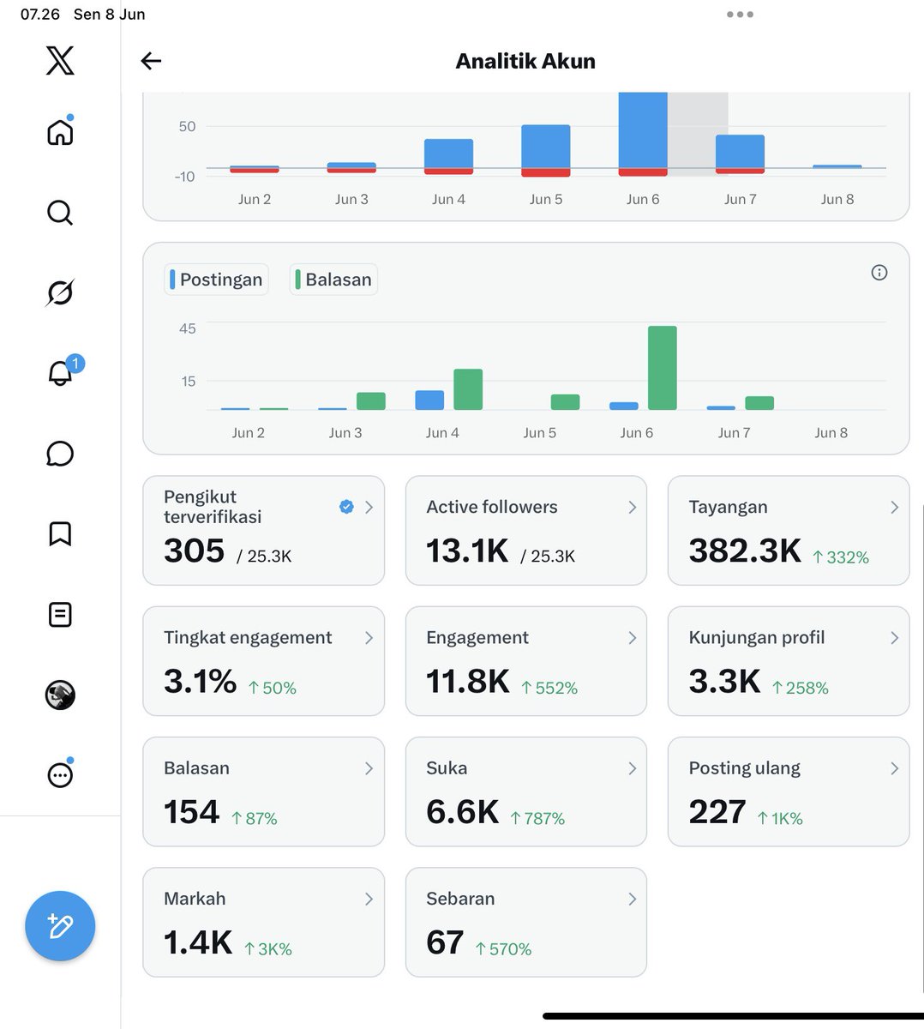924x1029 pixels.
Task: Click the 07.26 status bar clock
Action: 40,15
